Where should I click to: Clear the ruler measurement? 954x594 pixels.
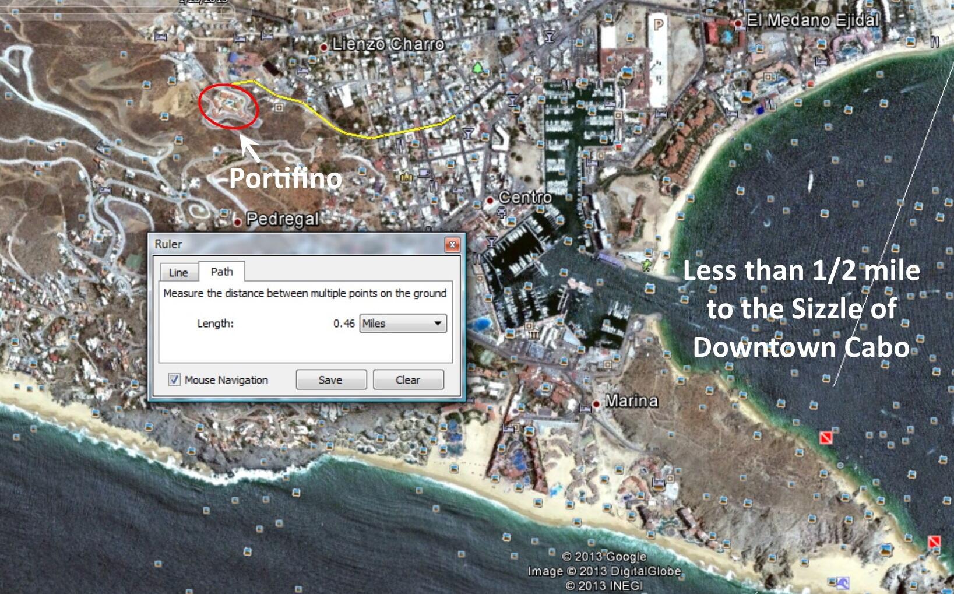[x=408, y=380]
